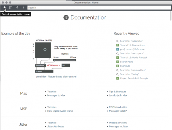Viewport: 172px width, 130px height.
Task: Navigate forward with right arrow
Action: [x=24, y=7]
